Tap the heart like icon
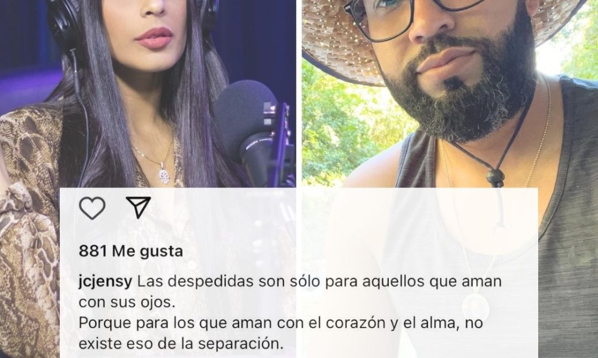 pyautogui.click(x=92, y=208)
